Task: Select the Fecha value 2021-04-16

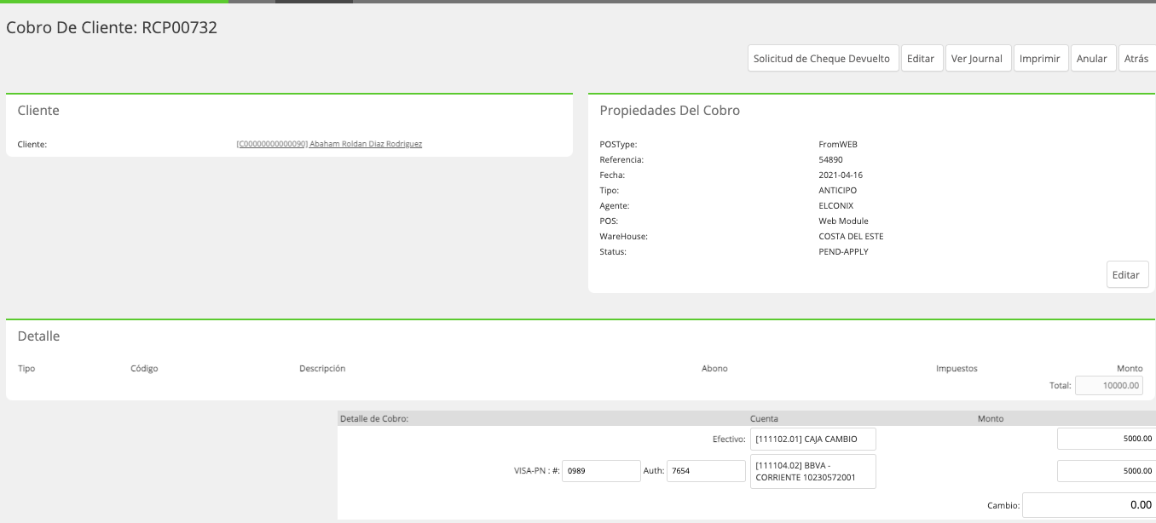Action: [841, 175]
